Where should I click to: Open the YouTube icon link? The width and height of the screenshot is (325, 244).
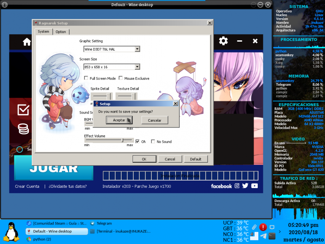tap(254, 186)
